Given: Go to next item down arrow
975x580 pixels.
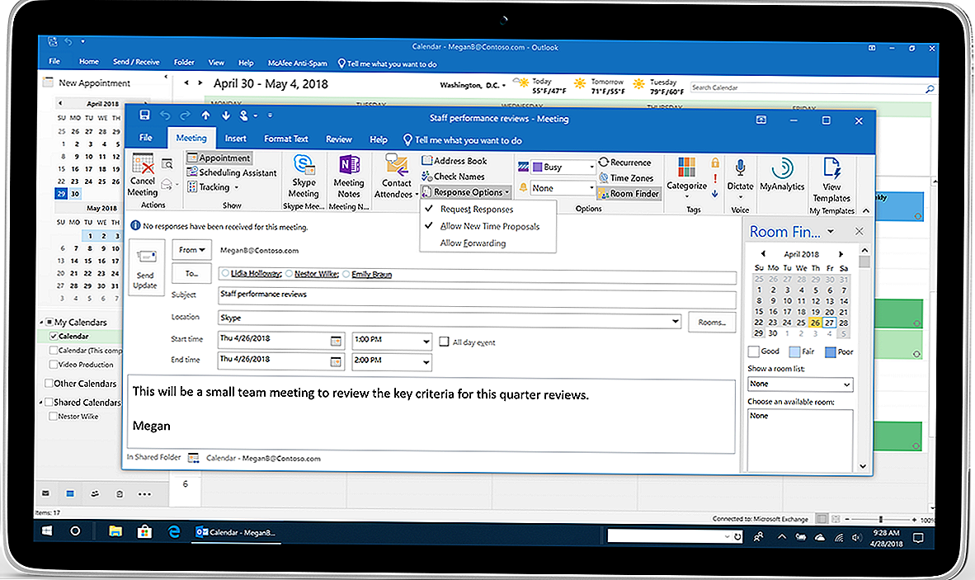Looking at the screenshot, I should pyautogui.click(x=225, y=115).
